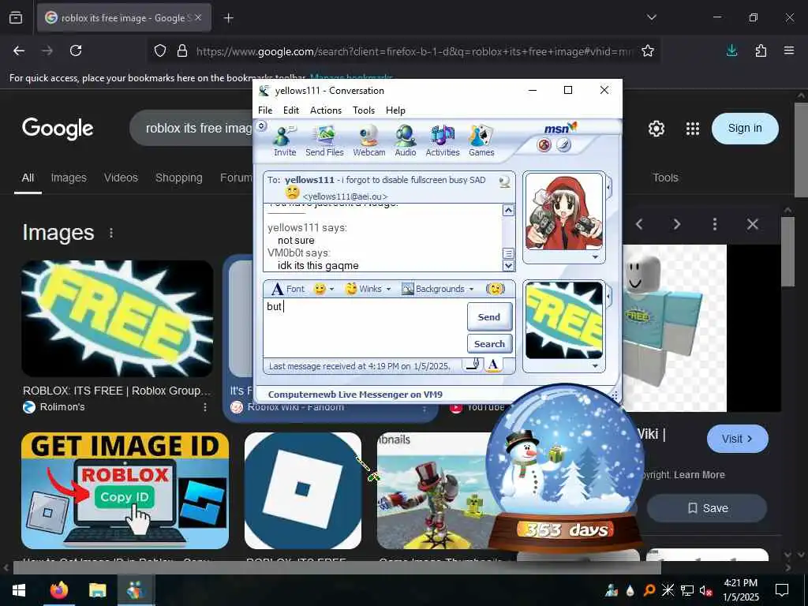Open the GET IMAGE ID thumbnail
The image size is (808, 606).
click(x=125, y=491)
